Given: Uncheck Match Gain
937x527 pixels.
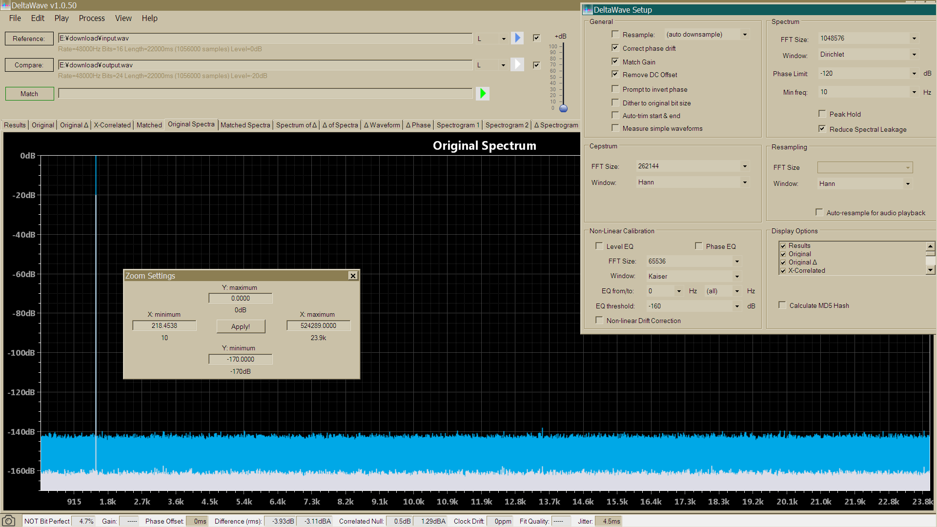Looking at the screenshot, I should click(615, 61).
